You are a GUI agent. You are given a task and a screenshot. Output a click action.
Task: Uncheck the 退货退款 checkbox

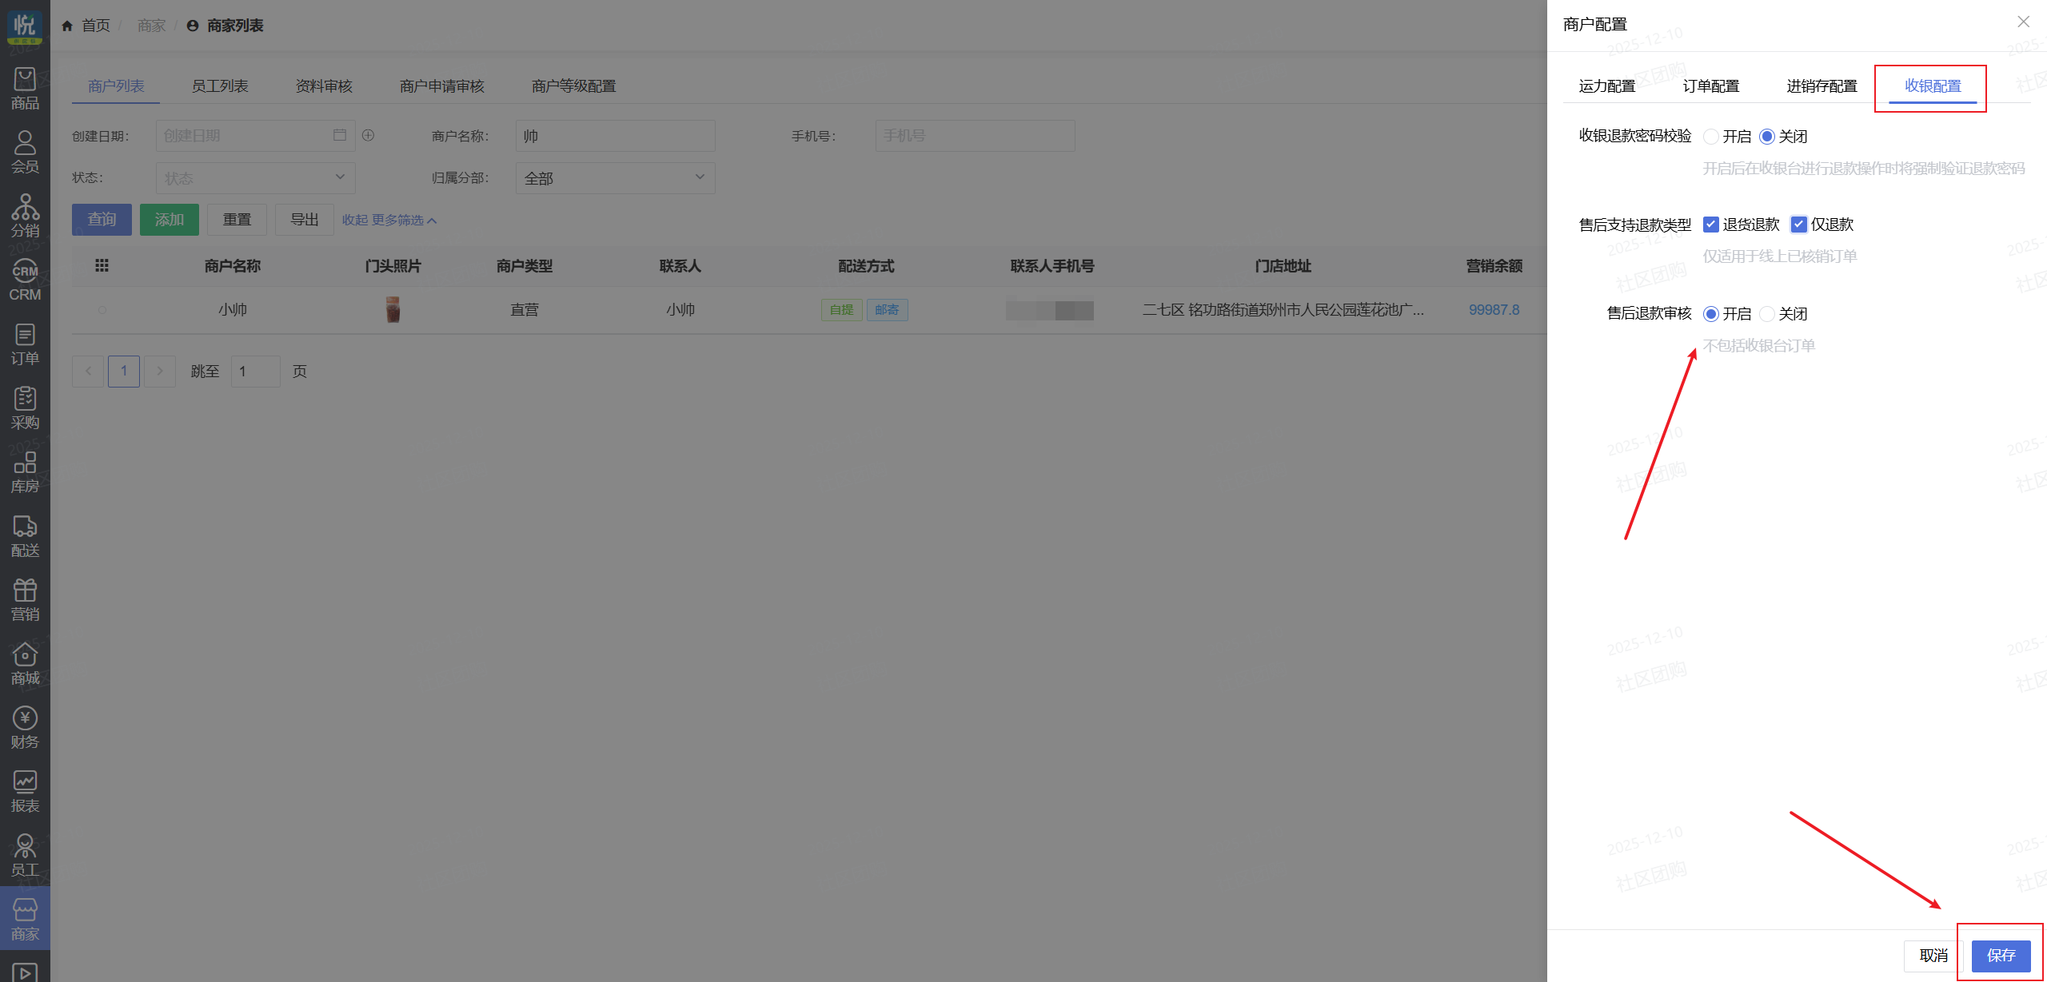click(1711, 225)
